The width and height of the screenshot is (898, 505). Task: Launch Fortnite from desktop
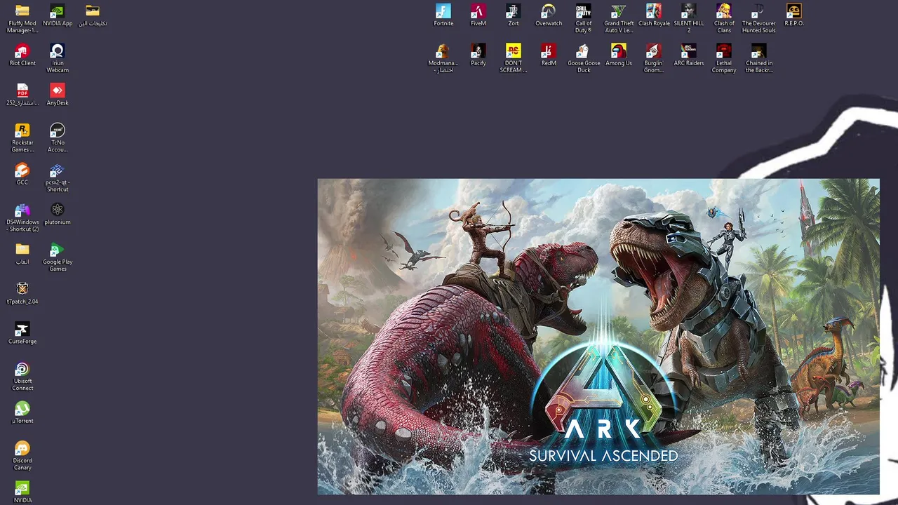point(443,11)
